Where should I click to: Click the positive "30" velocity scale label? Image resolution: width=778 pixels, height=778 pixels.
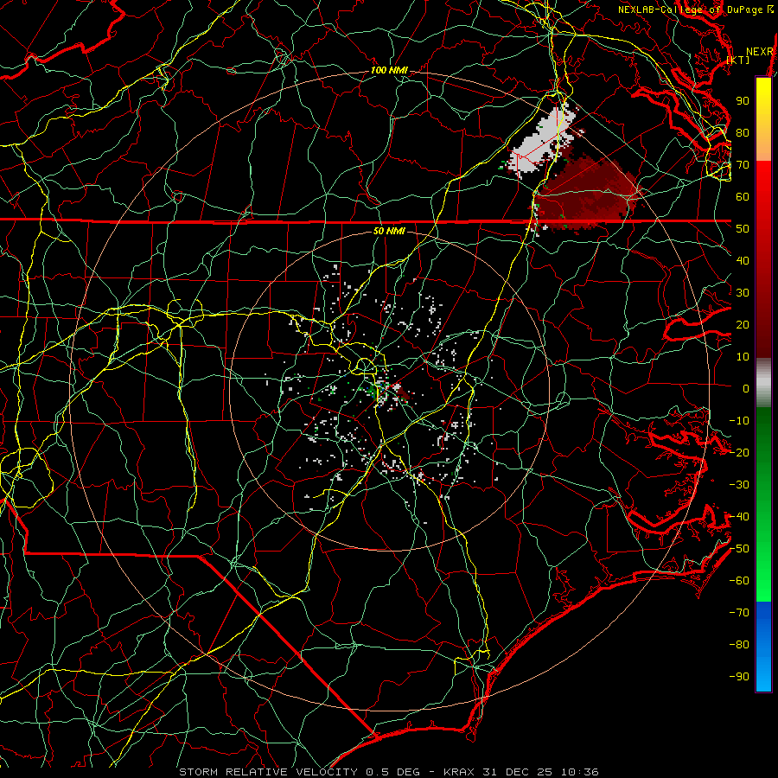point(743,293)
